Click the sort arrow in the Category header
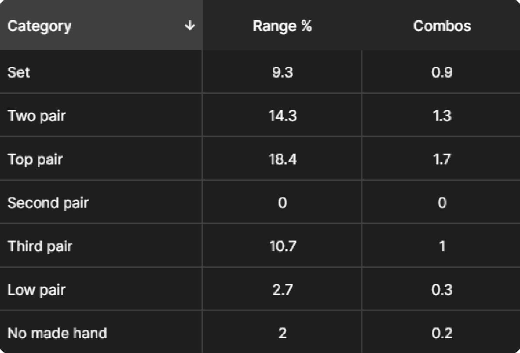The height and width of the screenshot is (353, 520). 189,26
